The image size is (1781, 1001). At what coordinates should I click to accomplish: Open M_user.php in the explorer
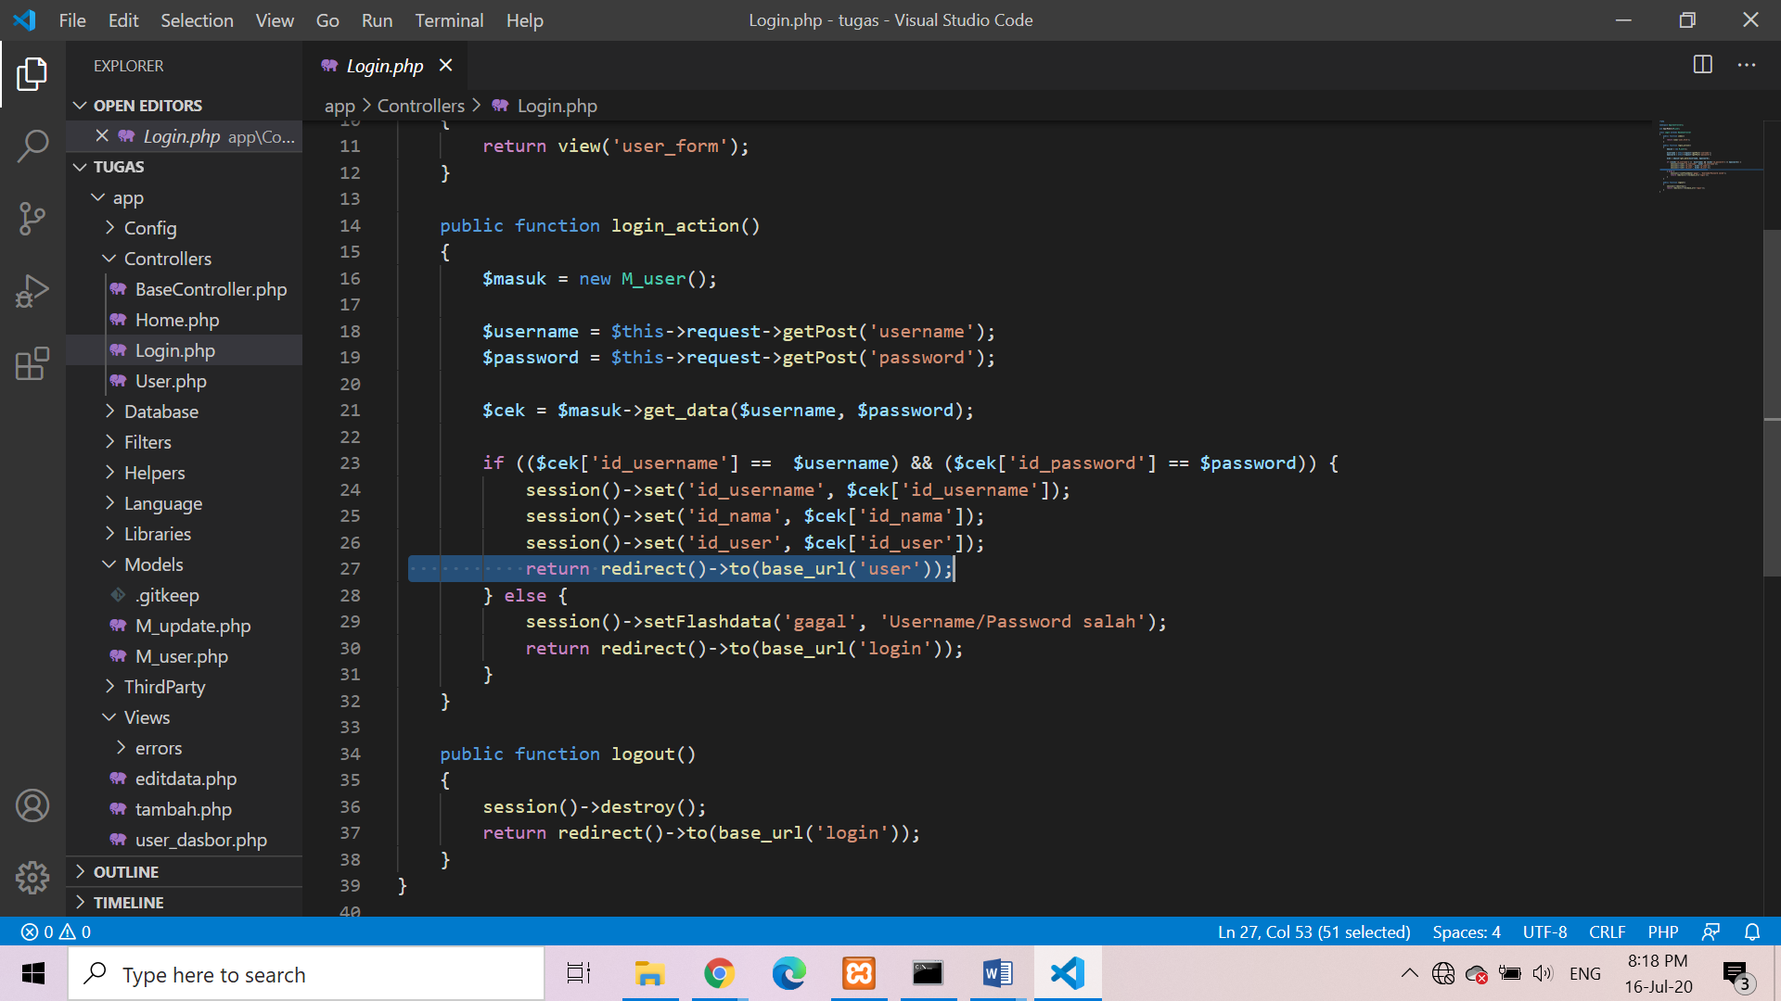181,656
